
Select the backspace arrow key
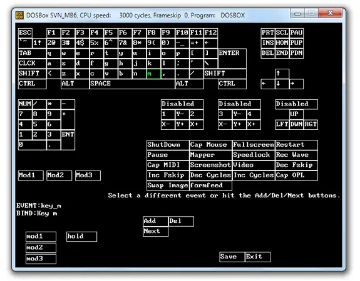210,43
